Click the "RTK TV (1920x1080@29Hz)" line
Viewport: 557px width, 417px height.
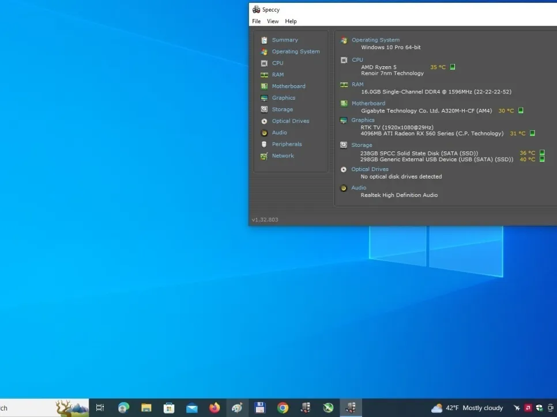tap(397, 127)
